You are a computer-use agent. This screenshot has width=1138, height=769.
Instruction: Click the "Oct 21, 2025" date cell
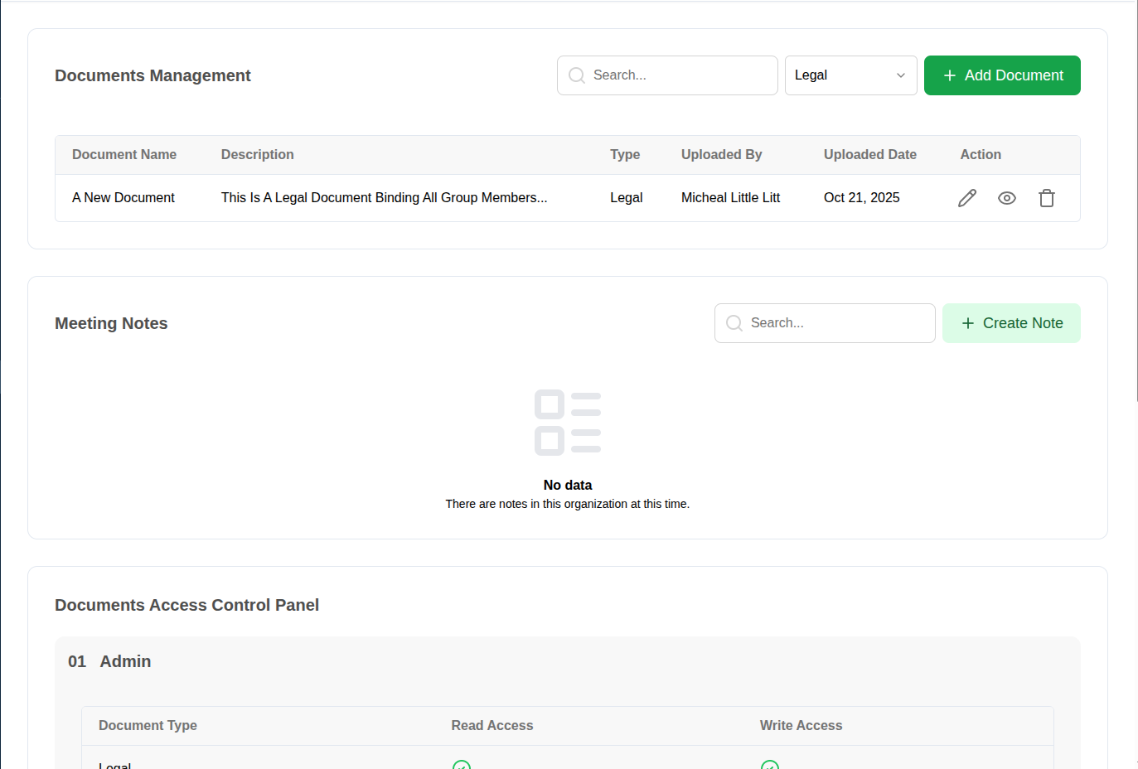click(862, 198)
